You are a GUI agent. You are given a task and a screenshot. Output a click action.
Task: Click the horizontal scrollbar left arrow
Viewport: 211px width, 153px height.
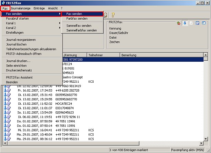(5, 143)
